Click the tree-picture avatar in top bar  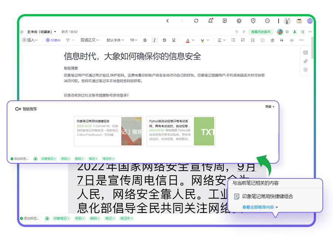click(287, 21)
